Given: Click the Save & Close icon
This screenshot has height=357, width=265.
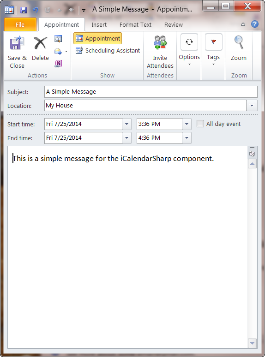Looking at the screenshot, I should (17, 43).
